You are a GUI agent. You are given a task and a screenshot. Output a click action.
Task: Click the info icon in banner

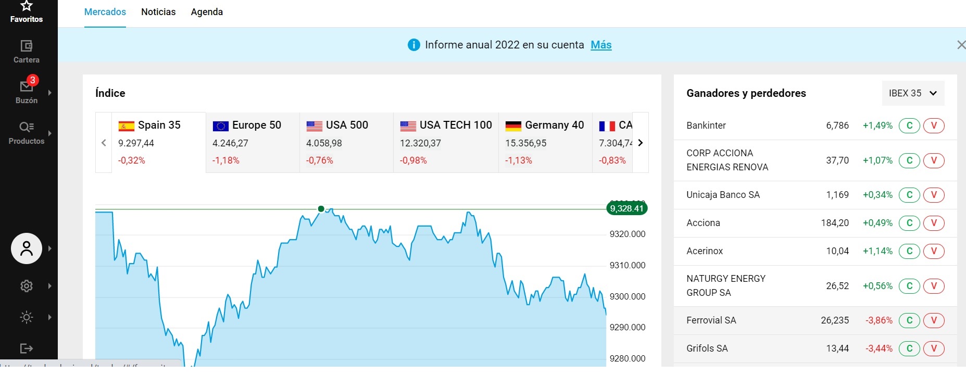pyautogui.click(x=414, y=45)
